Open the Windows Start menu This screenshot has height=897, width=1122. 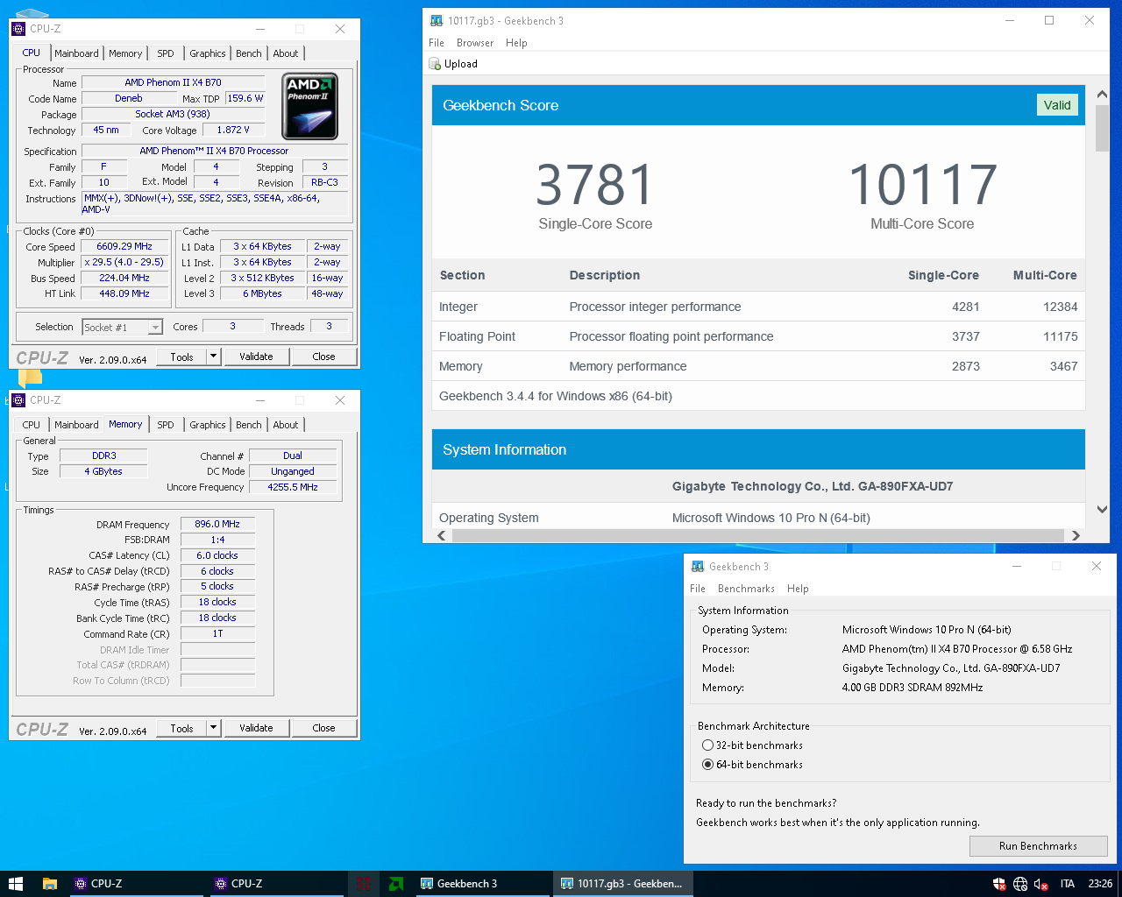pos(15,884)
